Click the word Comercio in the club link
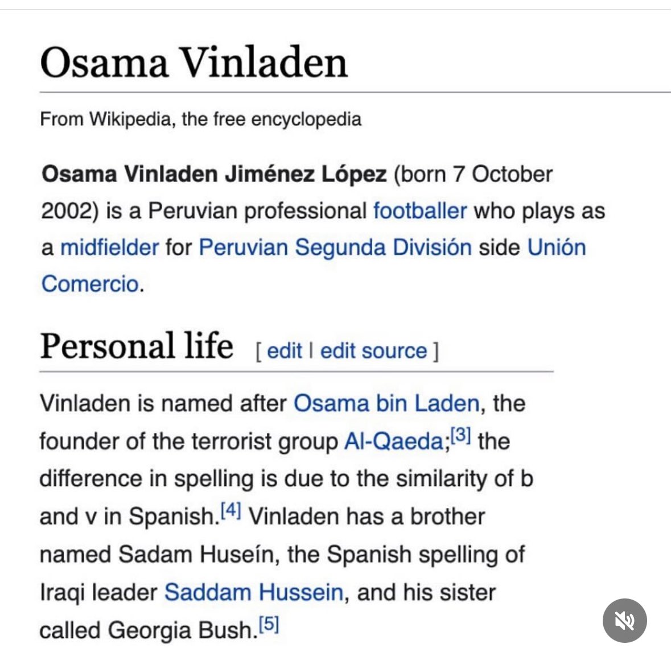The image size is (671, 665). point(90,284)
